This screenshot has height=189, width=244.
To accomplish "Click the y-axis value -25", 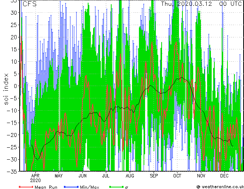I will click(x=12, y=147).
